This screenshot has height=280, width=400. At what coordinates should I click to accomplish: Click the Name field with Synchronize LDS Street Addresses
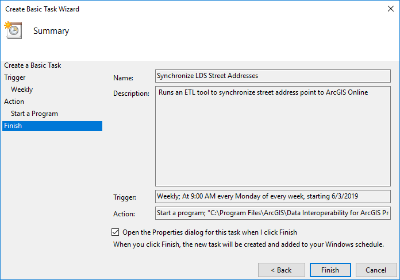pyautogui.click(x=273, y=76)
